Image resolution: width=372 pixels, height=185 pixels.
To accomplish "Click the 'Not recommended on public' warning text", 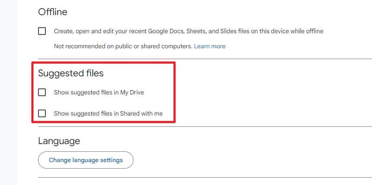I will coord(123,46).
